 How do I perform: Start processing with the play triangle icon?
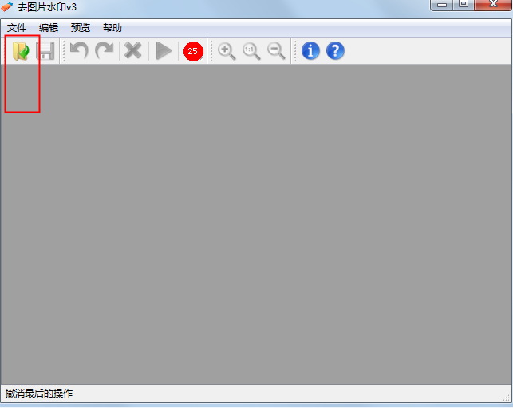(x=164, y=51)
